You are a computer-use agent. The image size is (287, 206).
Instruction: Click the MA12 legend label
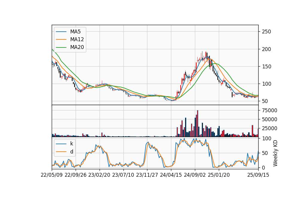tap(77, 39)
